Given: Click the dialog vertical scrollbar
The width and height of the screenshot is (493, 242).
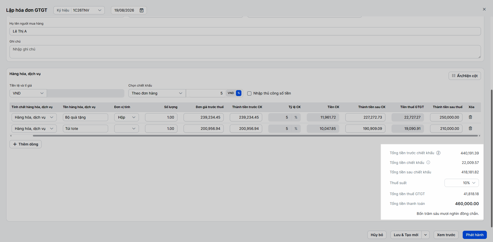Looking at the screenshot, I should click(x=492, y=158).
